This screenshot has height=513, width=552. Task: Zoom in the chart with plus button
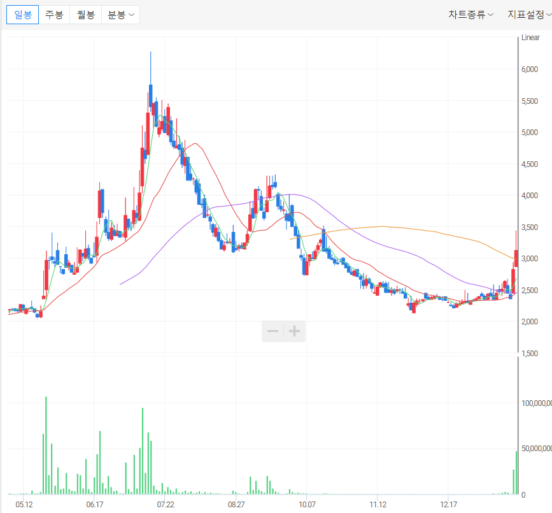[295, 331]
